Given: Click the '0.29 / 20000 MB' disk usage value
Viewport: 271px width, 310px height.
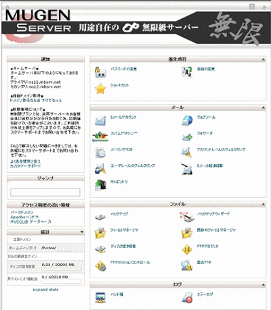Looking at the screenshot, I should [x=58, y=265].
